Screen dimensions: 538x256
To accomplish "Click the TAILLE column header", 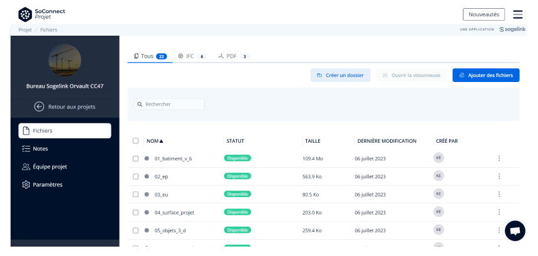I will pyautogui.click(x=313, y=141).
